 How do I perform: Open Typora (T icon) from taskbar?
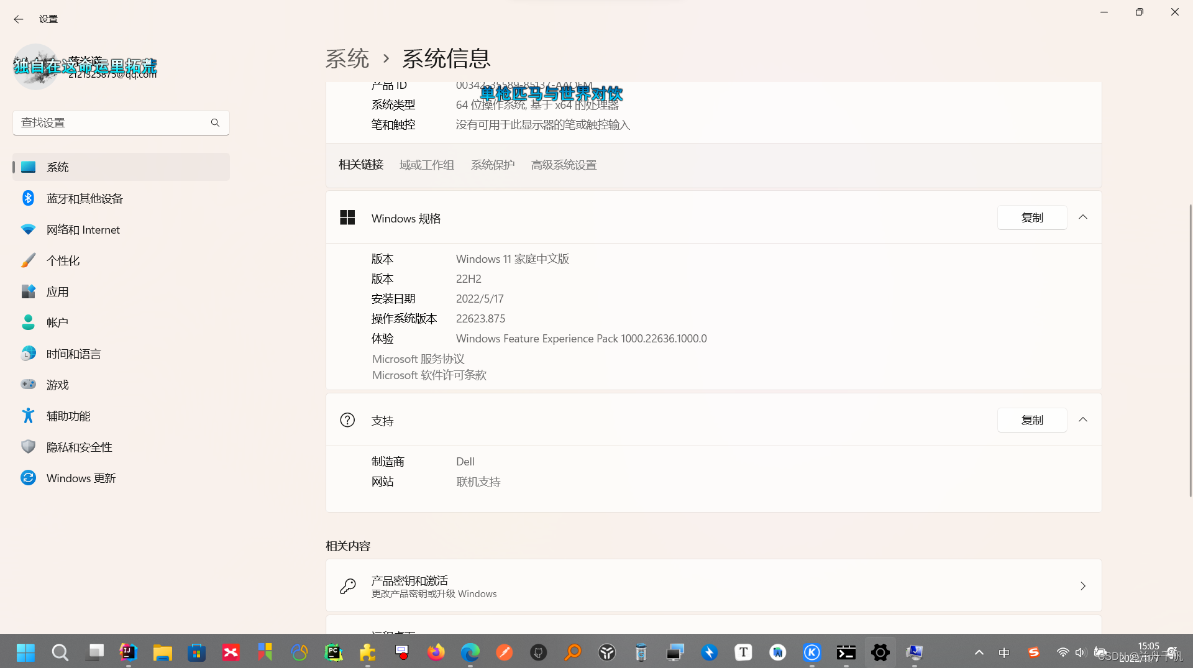pos(744,652)
